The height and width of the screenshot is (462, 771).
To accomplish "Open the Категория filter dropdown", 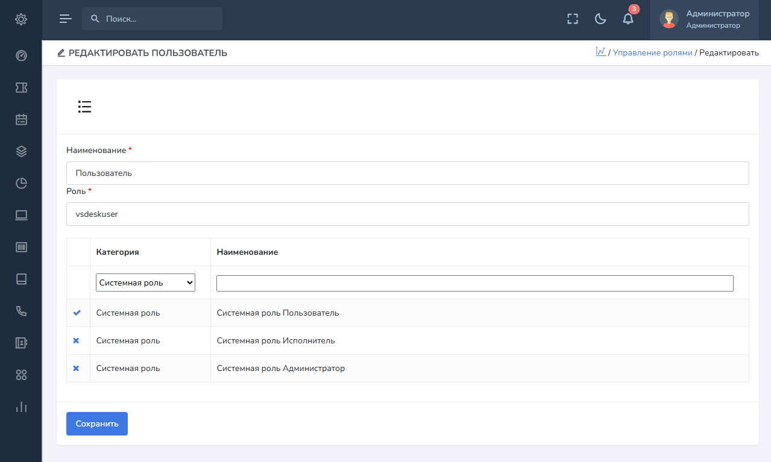I will 145,283.
